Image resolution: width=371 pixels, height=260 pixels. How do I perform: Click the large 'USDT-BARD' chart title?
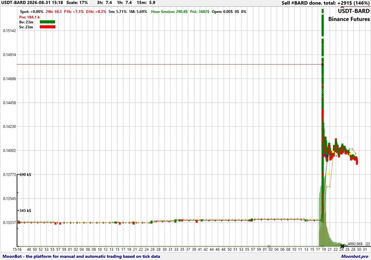[x=354, y=11]
